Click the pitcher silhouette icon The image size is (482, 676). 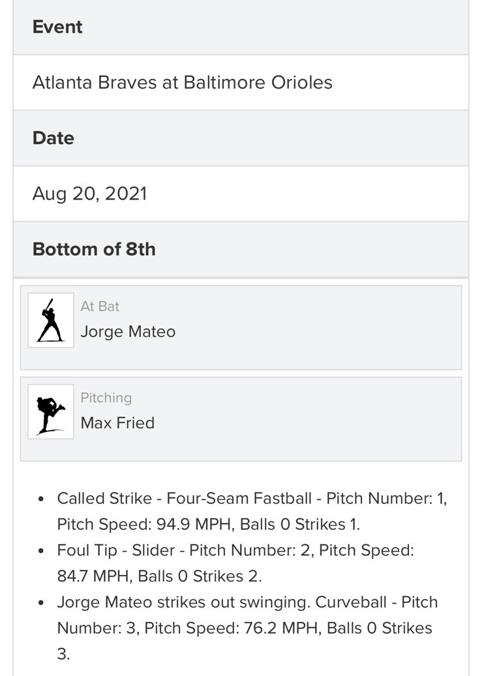click(50, 411)
